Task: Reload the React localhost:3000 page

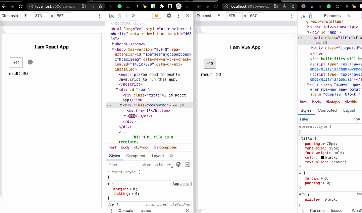Action: click(20, 6)
